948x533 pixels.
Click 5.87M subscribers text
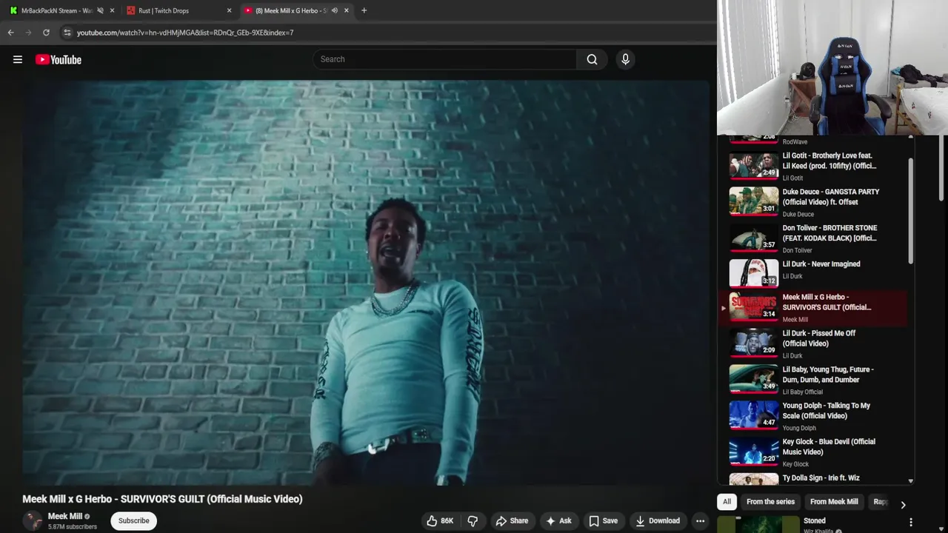73,527
